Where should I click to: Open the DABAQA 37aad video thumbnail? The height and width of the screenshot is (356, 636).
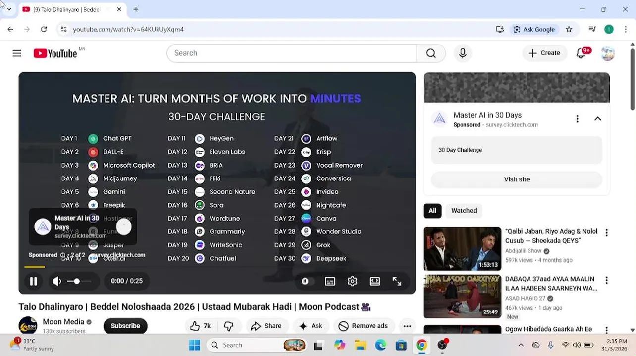click(462, 297)
